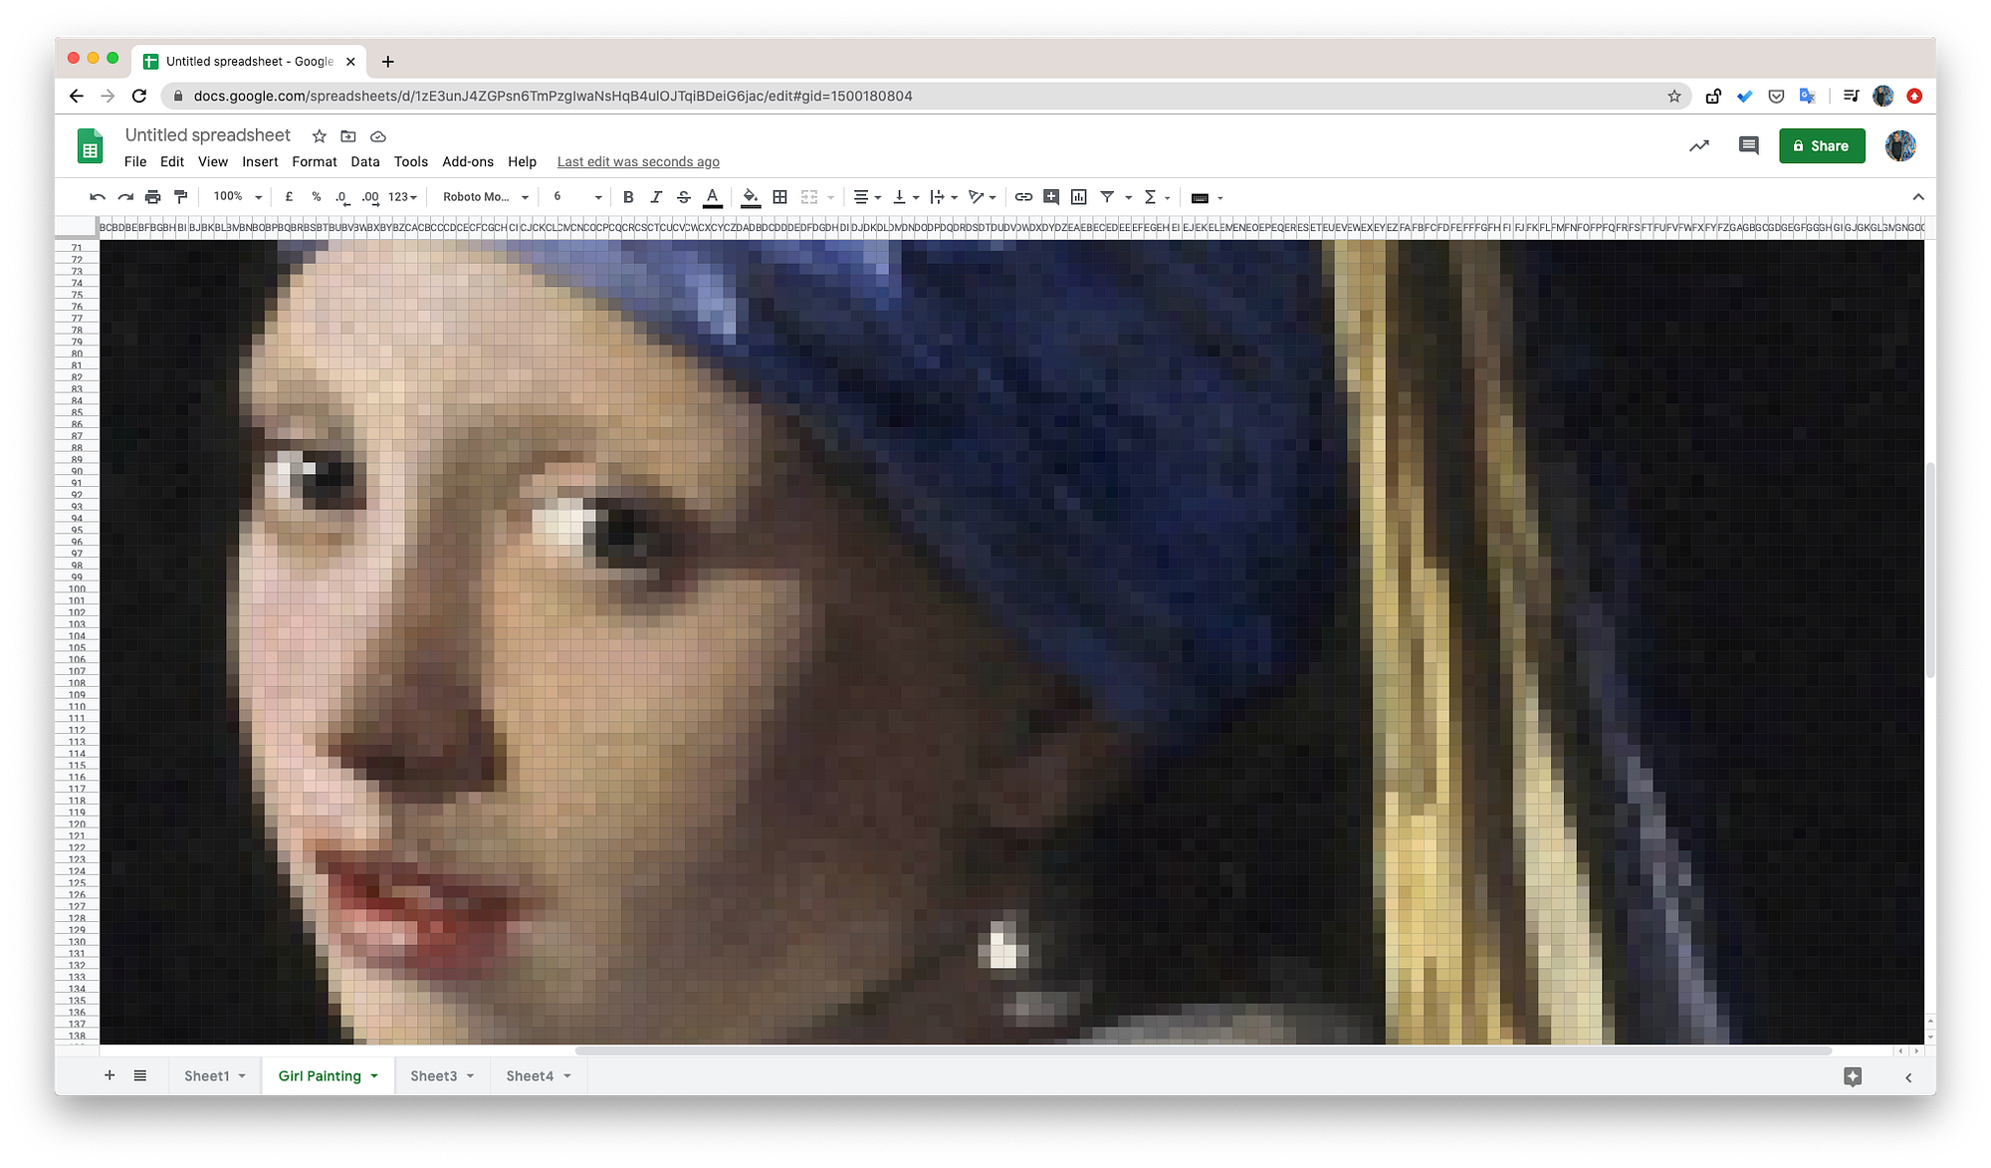
Task: Toggle the chart trends icon
Action: [1698, 145]
